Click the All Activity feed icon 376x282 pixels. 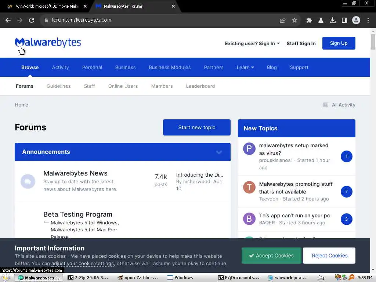325,105
